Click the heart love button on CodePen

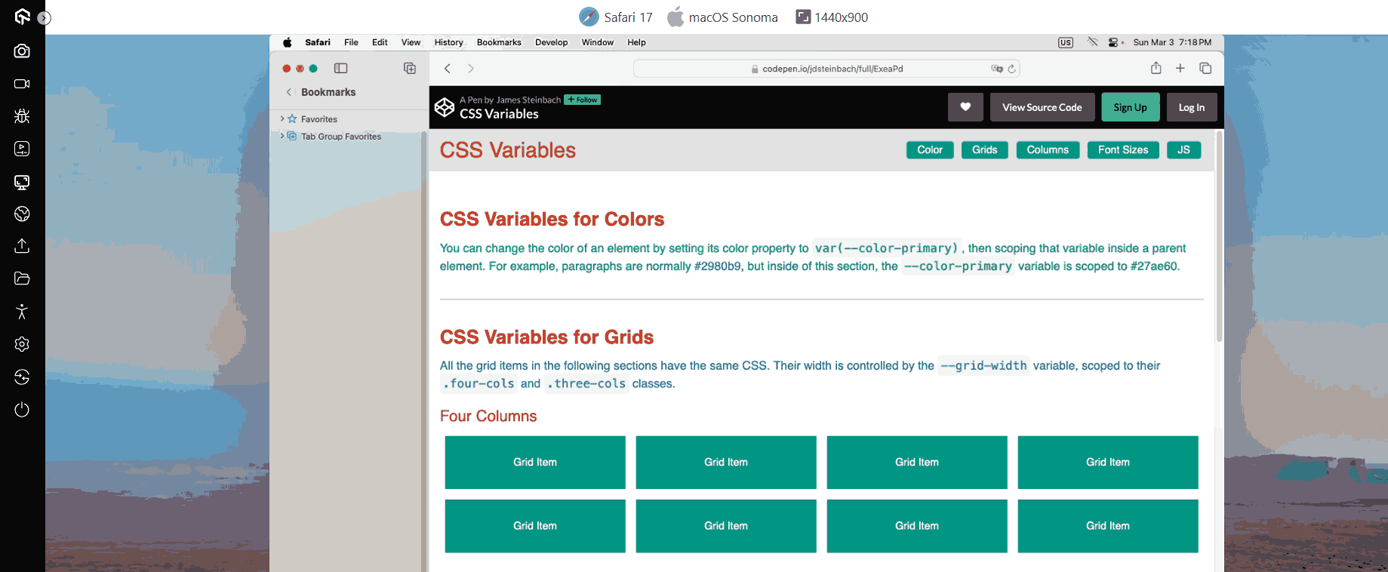965,107
